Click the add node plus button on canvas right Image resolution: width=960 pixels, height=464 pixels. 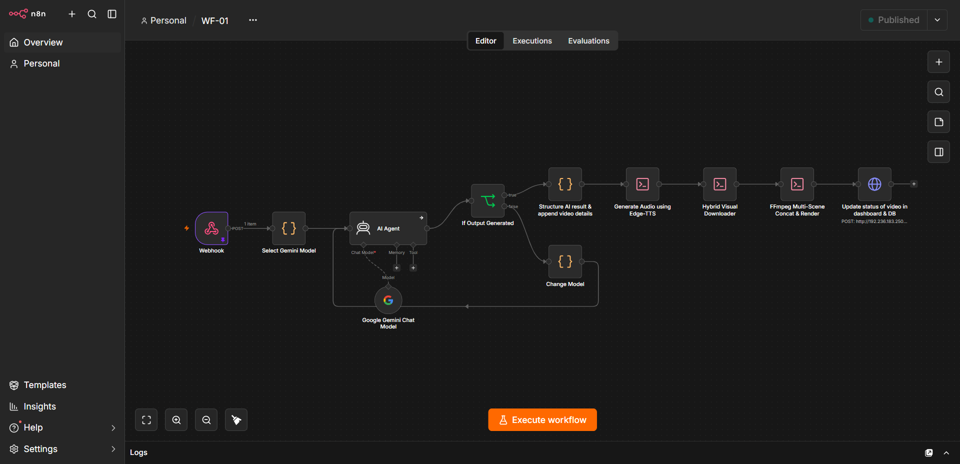pyautogui.click(x=938, y=62)
